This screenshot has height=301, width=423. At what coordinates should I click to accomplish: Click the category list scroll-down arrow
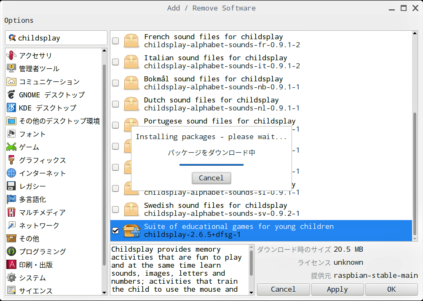click(x=104, y=293)
